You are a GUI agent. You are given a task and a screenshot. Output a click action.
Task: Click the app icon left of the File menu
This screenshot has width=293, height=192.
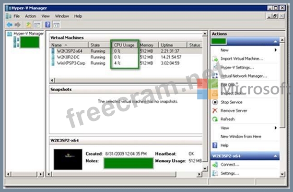coord(9,16)
